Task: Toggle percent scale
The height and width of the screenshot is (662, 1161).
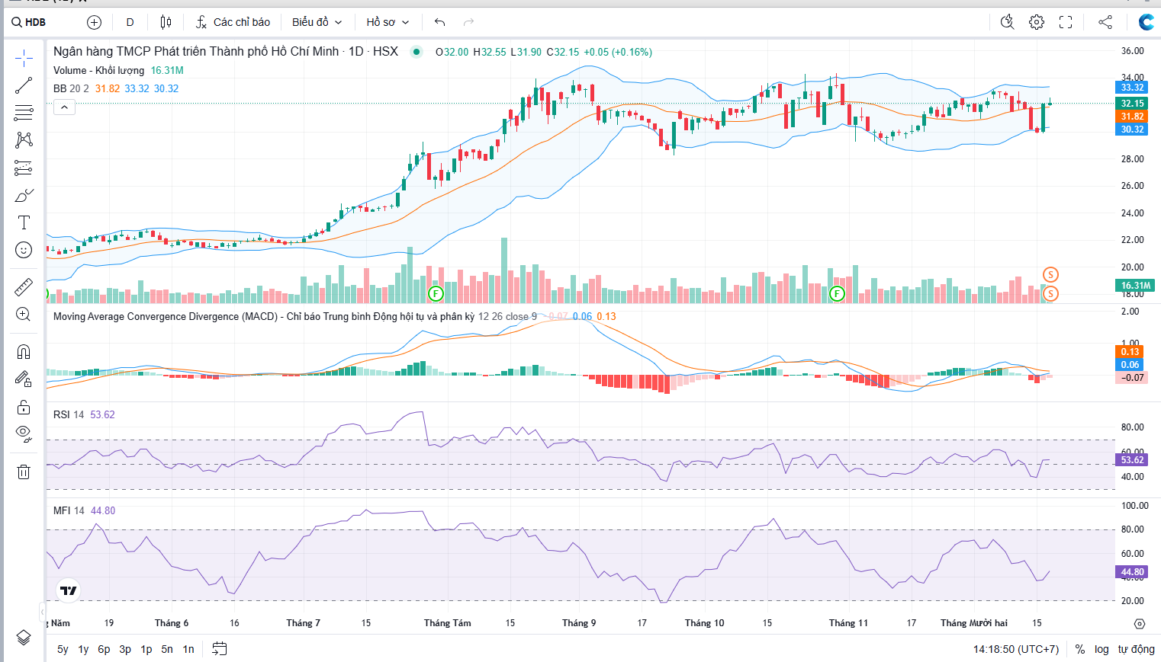Action: click(1079, 649)
